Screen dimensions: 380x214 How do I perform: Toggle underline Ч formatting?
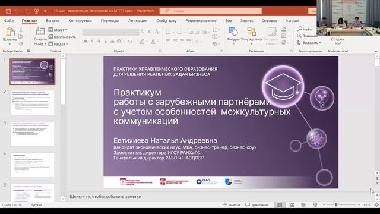[99, 42]
